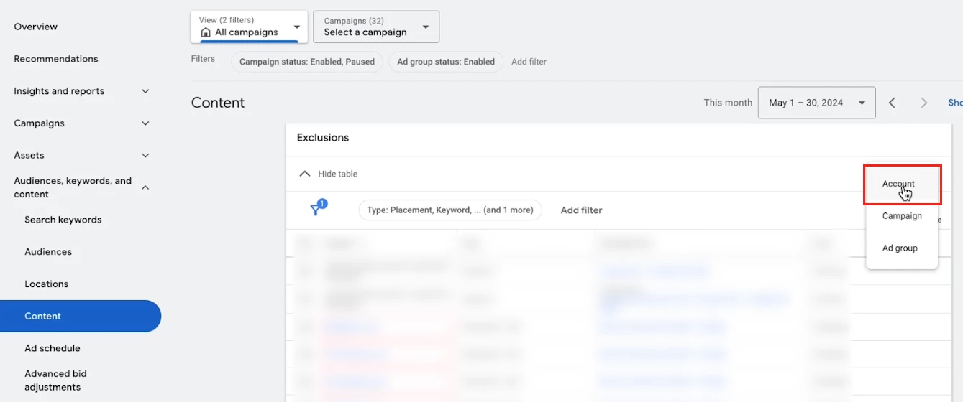This screenshot has height=402, width=963.
Task: Edit the Type: Placement, Keyword filter chip
Action: 449,210
